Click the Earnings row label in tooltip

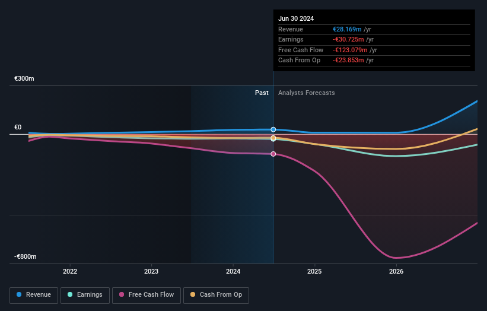point(291,39)
